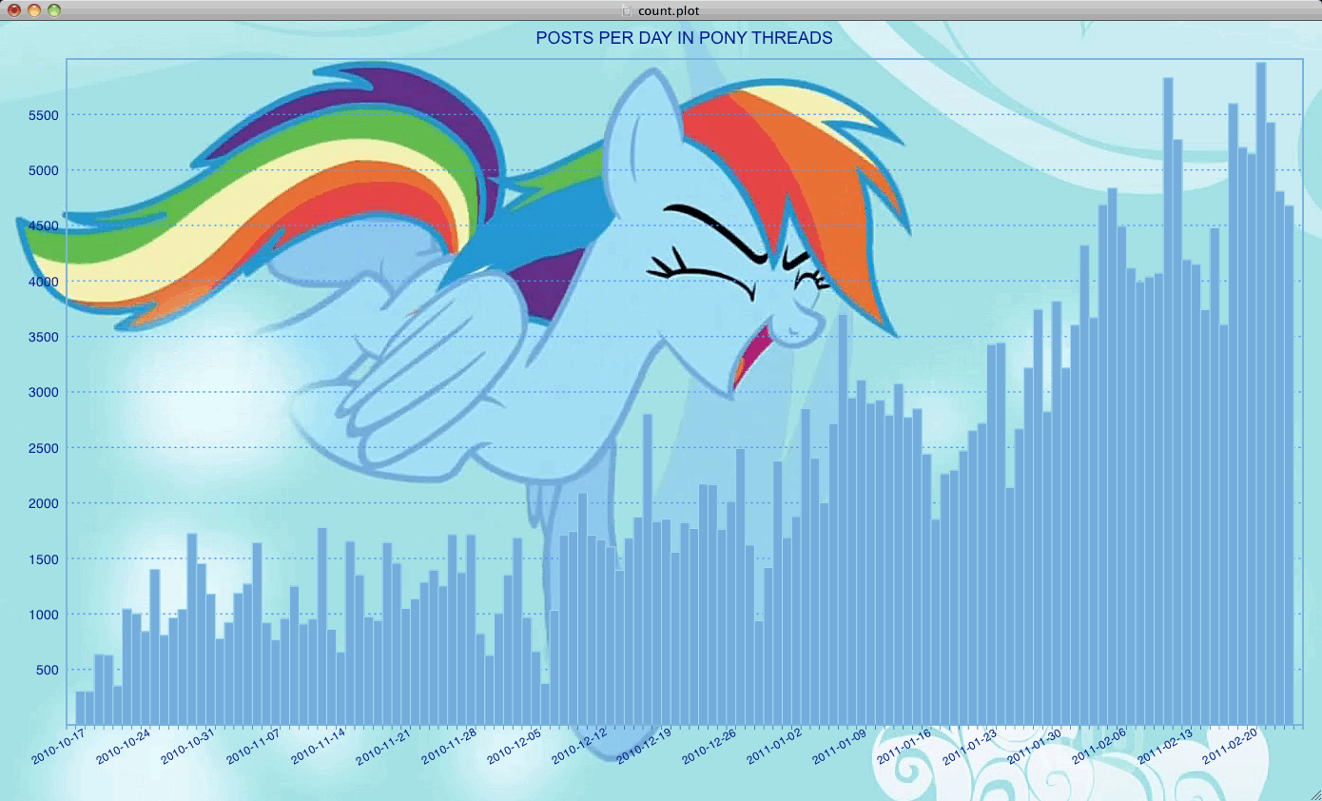
Task: Click the 4000 y-axis label
Action: pos(43,282)
